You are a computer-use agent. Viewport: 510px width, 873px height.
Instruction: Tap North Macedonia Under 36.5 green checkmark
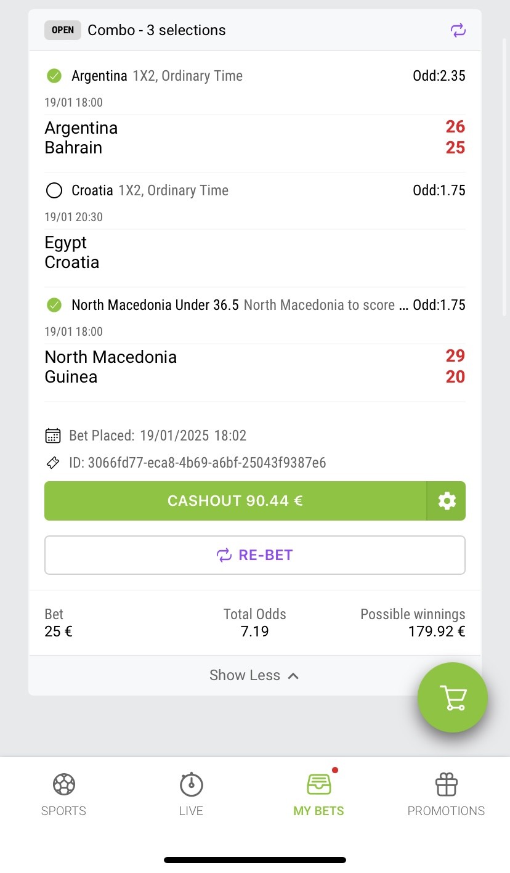pyautogui.click(x=54, y=305)
